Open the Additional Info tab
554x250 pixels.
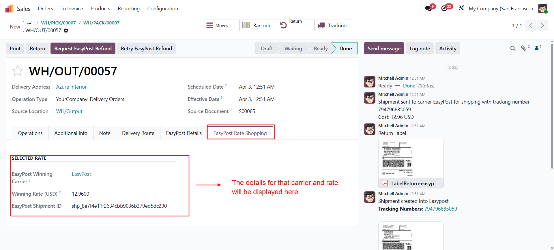point(71,133)
